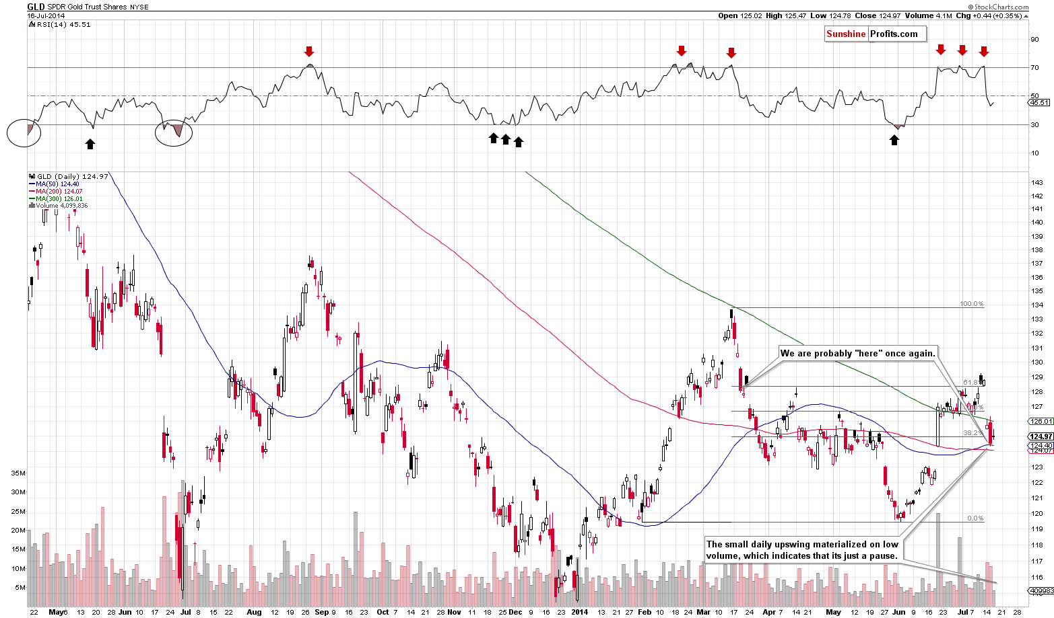Open the Sunshine Profits.com logo link
The image size is (1054, 618).
coord(876,34)
